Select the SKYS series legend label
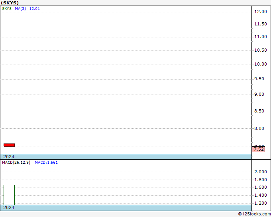This screenshot has height=217, width=271. (7, 9)
